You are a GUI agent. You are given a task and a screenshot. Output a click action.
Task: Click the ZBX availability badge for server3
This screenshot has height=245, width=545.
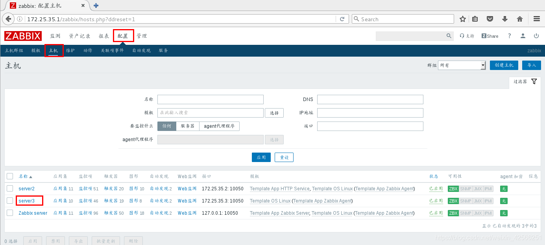(x=453, y=201)
